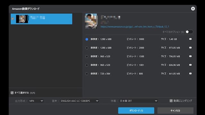Screen dimensions: 205x115
Task: Toggle the すべて選択する checkbox
Action: click(x=12, y=93)
